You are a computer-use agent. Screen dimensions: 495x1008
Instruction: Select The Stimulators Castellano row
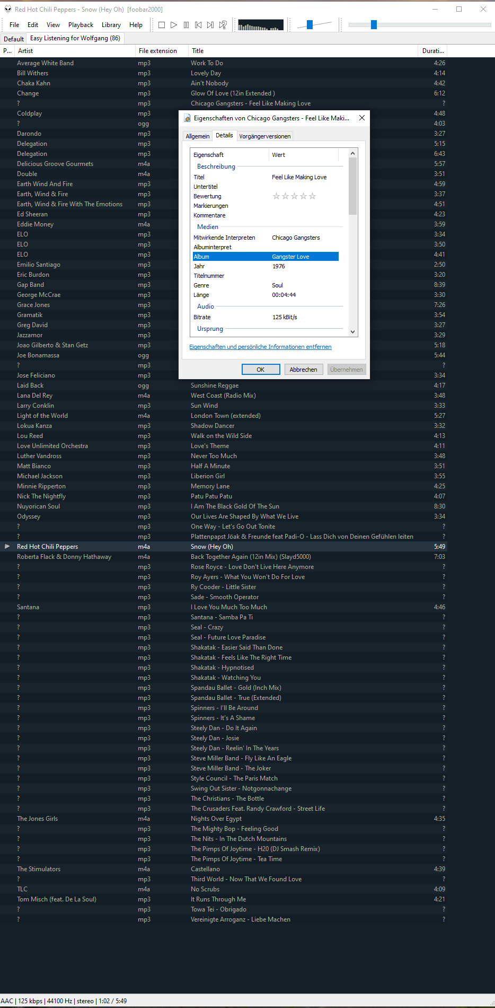point(224,869)
